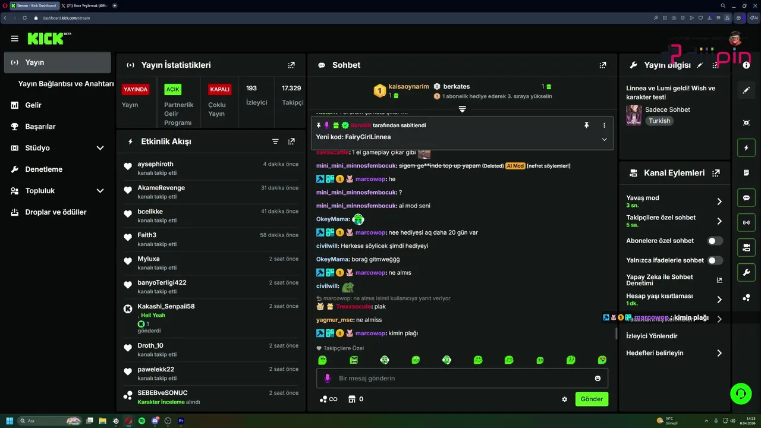
Task: Click the broadcast signal icon in the right rail
Action: (x=746, y=223)
